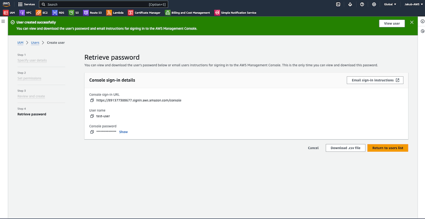Dismiss the success notification banner

[411, 23]
